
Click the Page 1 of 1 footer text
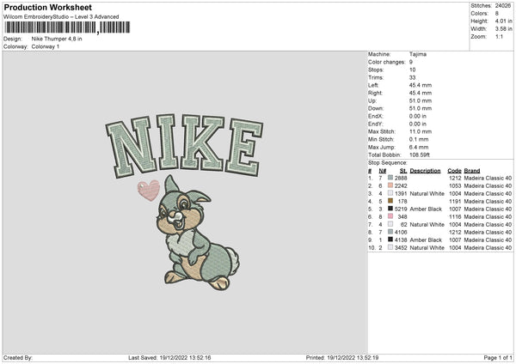tap(498, 357)
